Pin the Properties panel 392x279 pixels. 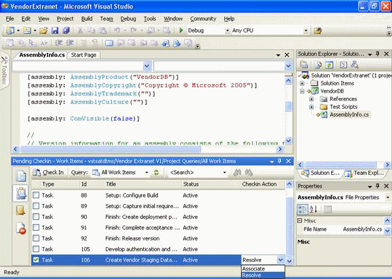pyautogui.click(x=378, y=186)
